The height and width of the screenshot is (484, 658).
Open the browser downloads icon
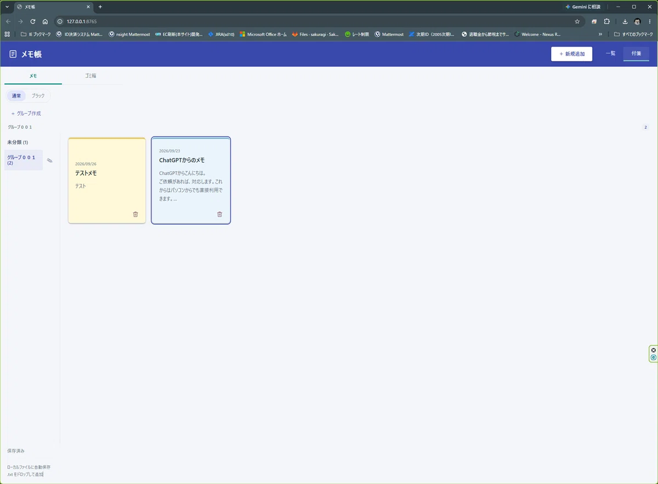click(x=625, y=21)
